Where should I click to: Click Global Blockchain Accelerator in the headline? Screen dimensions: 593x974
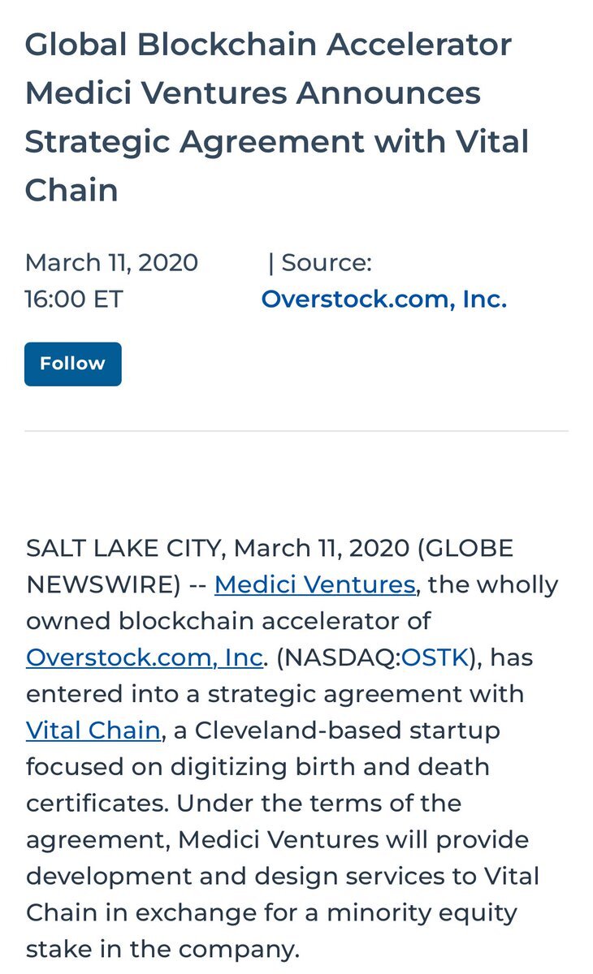(x=268, y=45)
